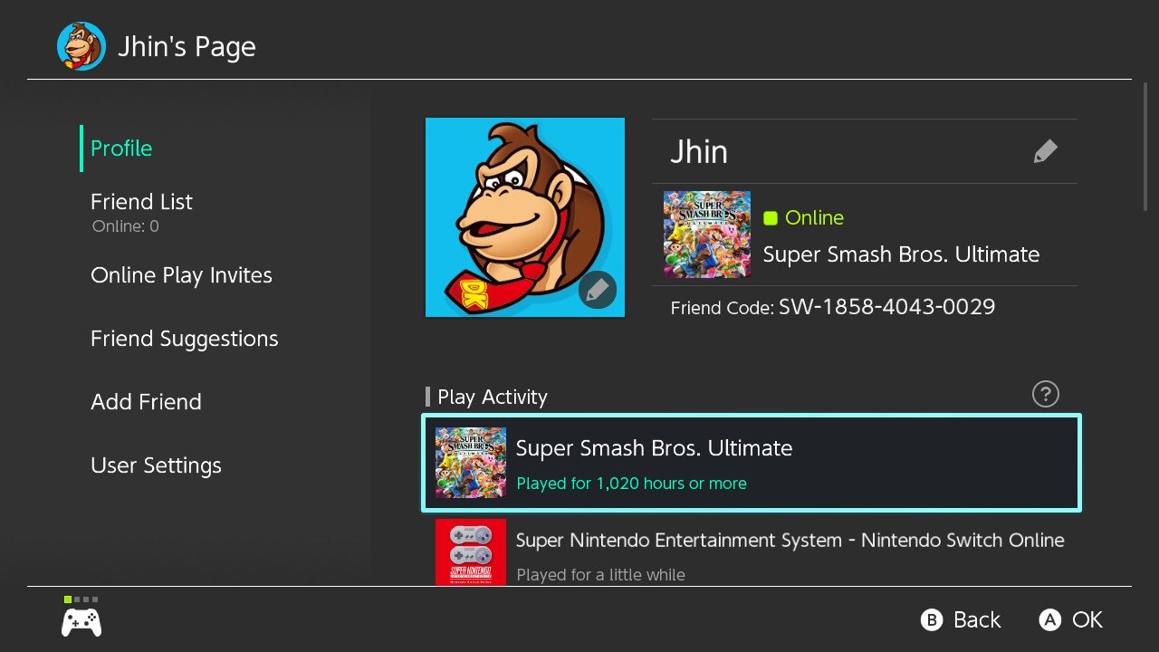1159x652 pixels.
Task: Click the nickname text "Jhin"
Action: pyautogui.click(x=699, y=152)
